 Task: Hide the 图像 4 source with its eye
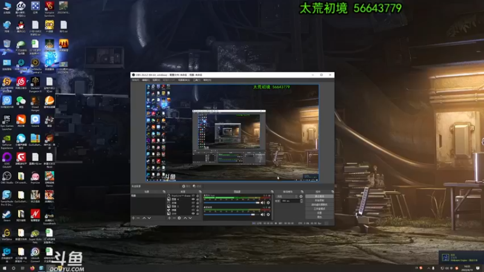point(194,199)
